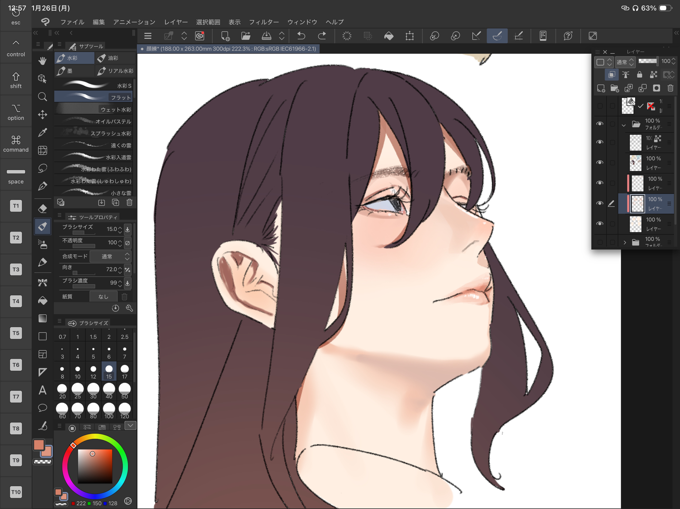Image resolution: width=680 pixels, height=509 pixels.
Task: Open the layer blend mode 通常 dropdown
Action: 625,62
